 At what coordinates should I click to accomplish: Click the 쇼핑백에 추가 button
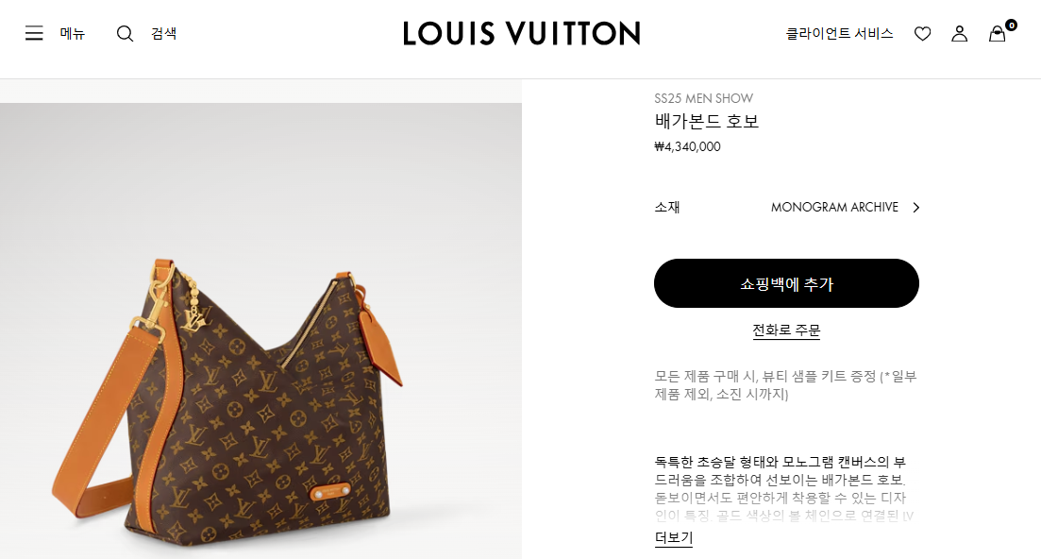point(786,283)
